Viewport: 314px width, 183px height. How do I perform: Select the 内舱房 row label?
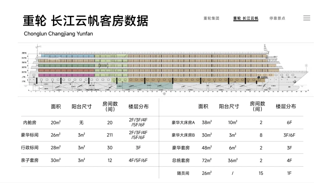tap(30, 123)
